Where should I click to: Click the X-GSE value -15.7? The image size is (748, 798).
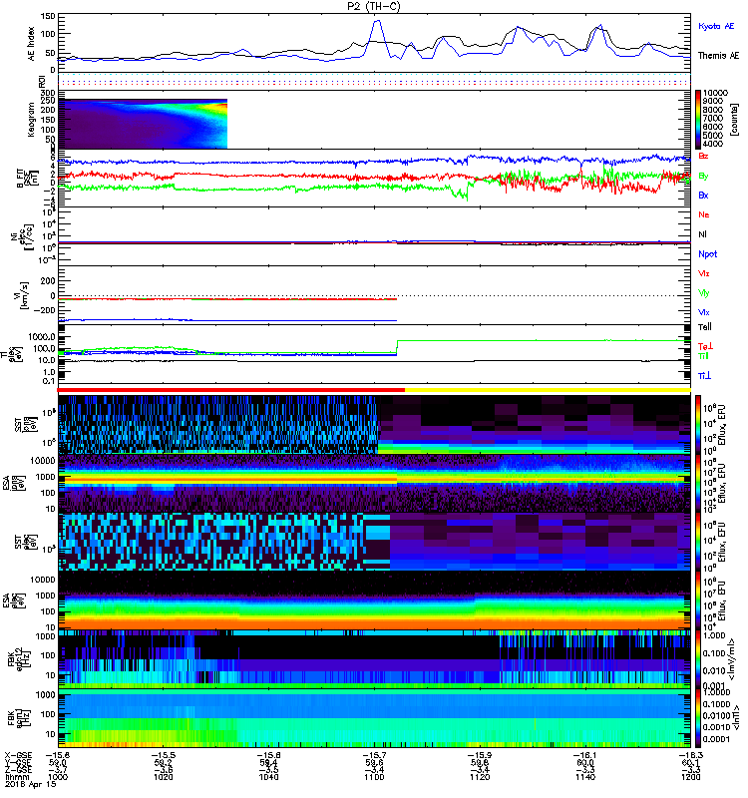tap(375, 755)
